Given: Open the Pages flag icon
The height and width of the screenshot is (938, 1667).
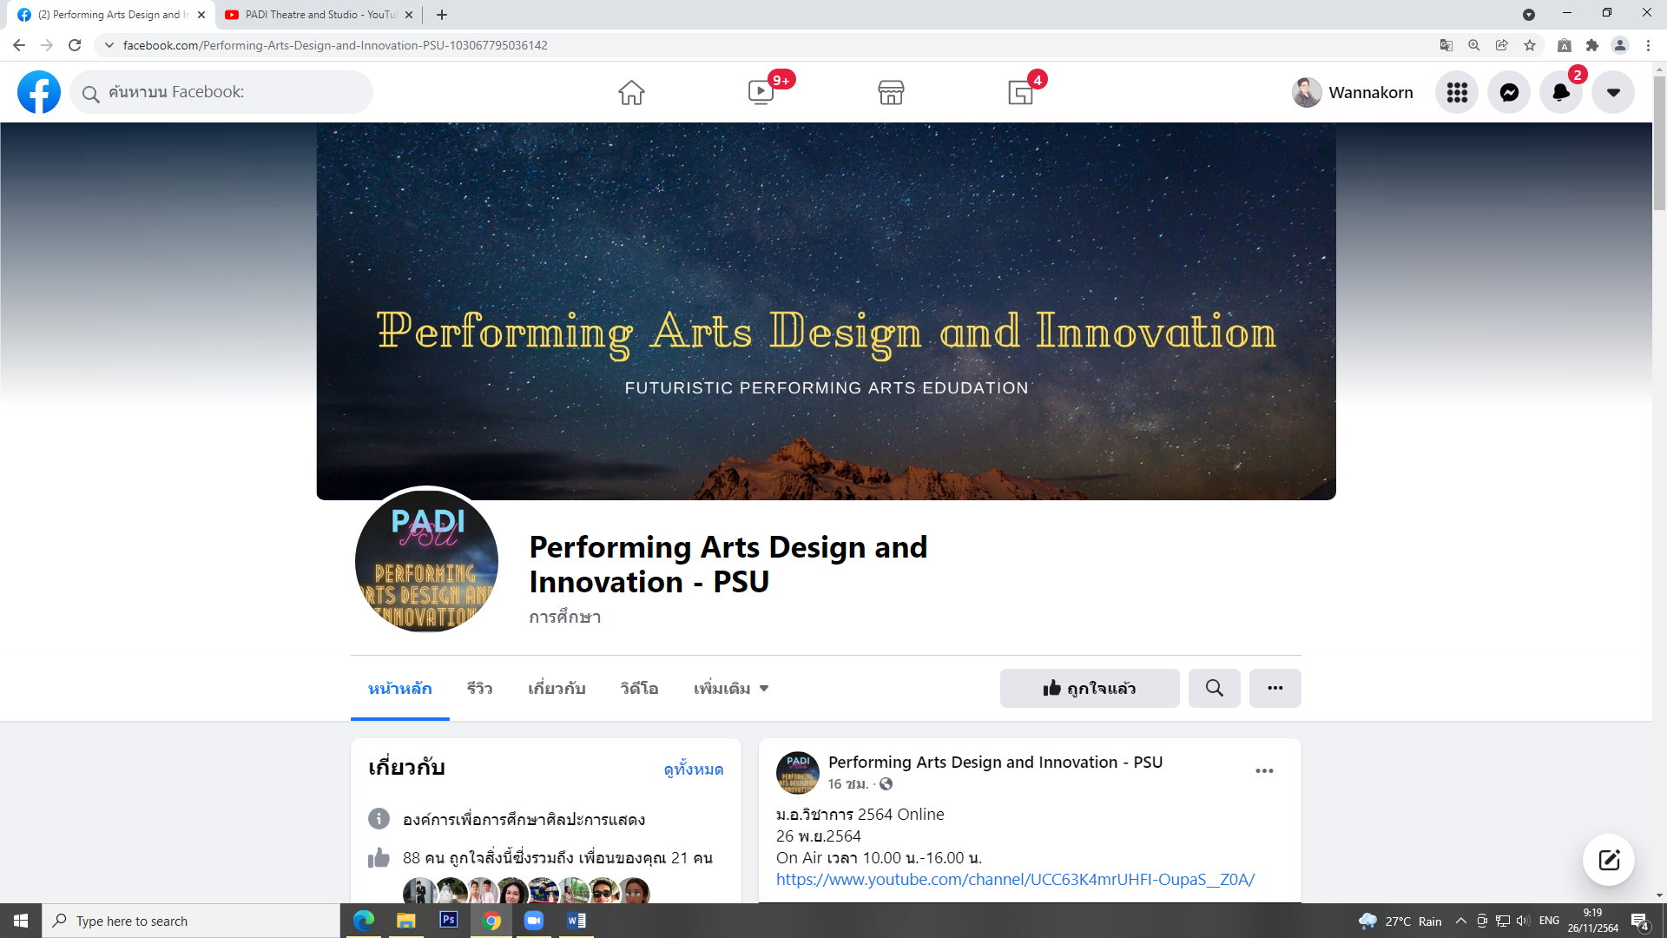Looking at the screenshot, I should [1021, 92].
